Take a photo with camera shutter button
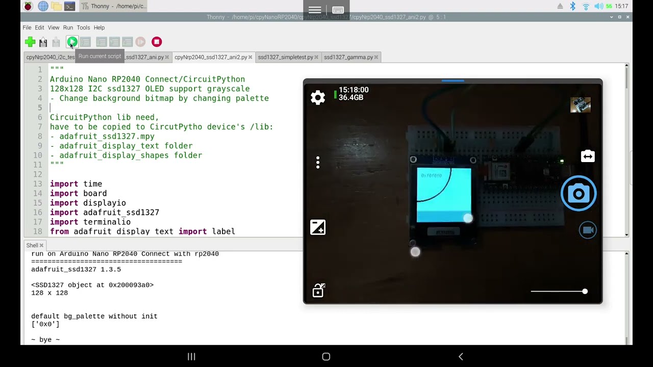The image size is (653, 367). pyautogui.click(x=579, y=193)
